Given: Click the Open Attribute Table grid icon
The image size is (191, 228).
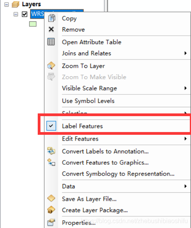Looking at the screenshot, I should click(x=51, y=42).
